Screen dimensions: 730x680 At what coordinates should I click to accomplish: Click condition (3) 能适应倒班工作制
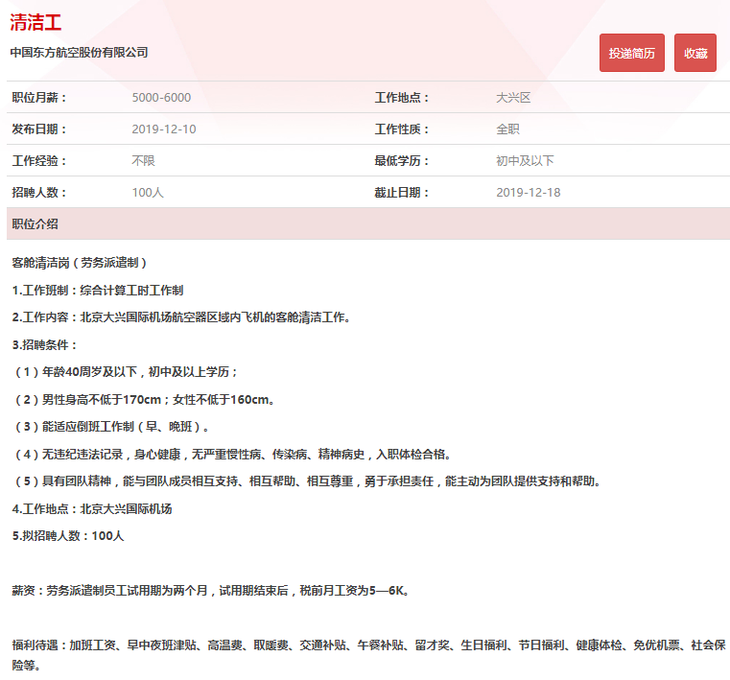111,426
